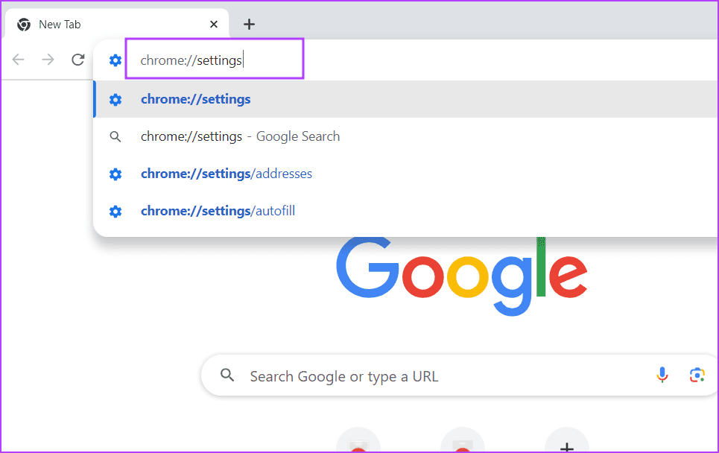This screenshot has height=453, width=719.
Task: Close the New Tab tab
Action: pos(214,25)
